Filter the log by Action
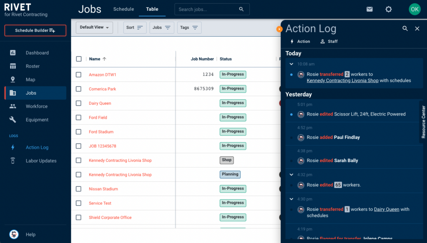 coord(300,41)
